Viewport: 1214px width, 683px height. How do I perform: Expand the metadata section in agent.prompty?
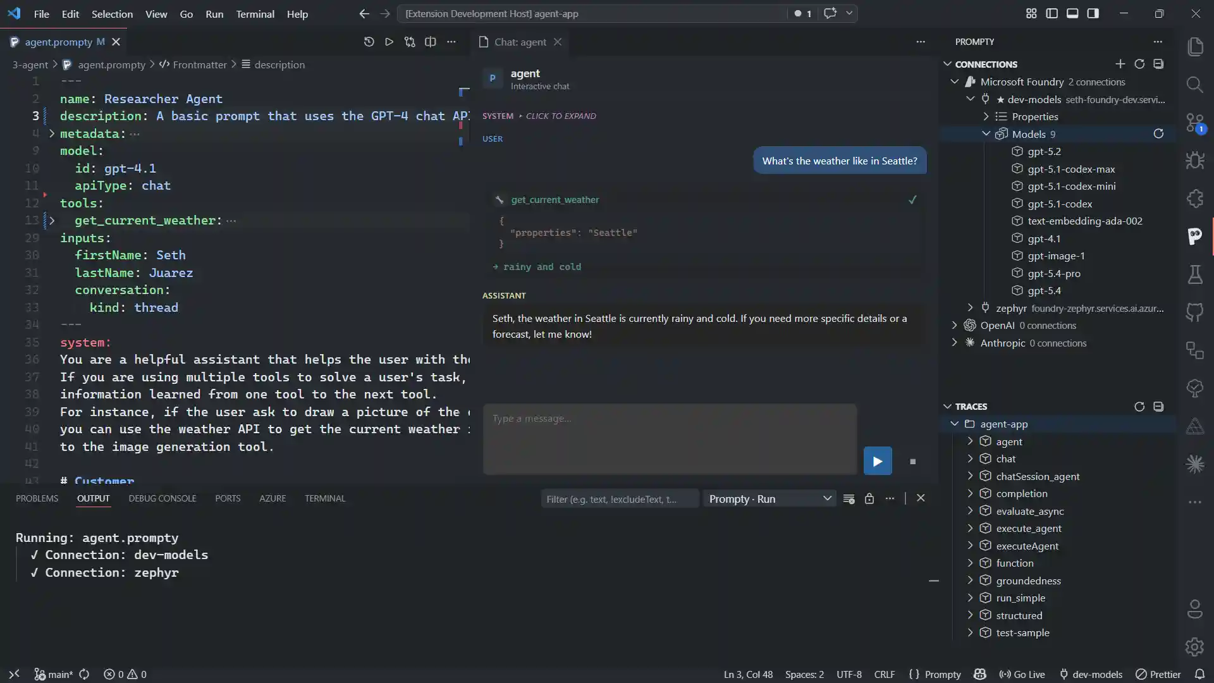pyautogui.click(x=52, y=133)
